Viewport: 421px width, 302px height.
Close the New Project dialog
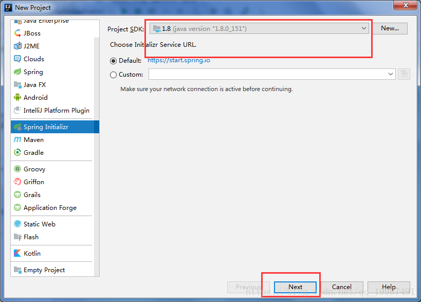pos(406,5)
